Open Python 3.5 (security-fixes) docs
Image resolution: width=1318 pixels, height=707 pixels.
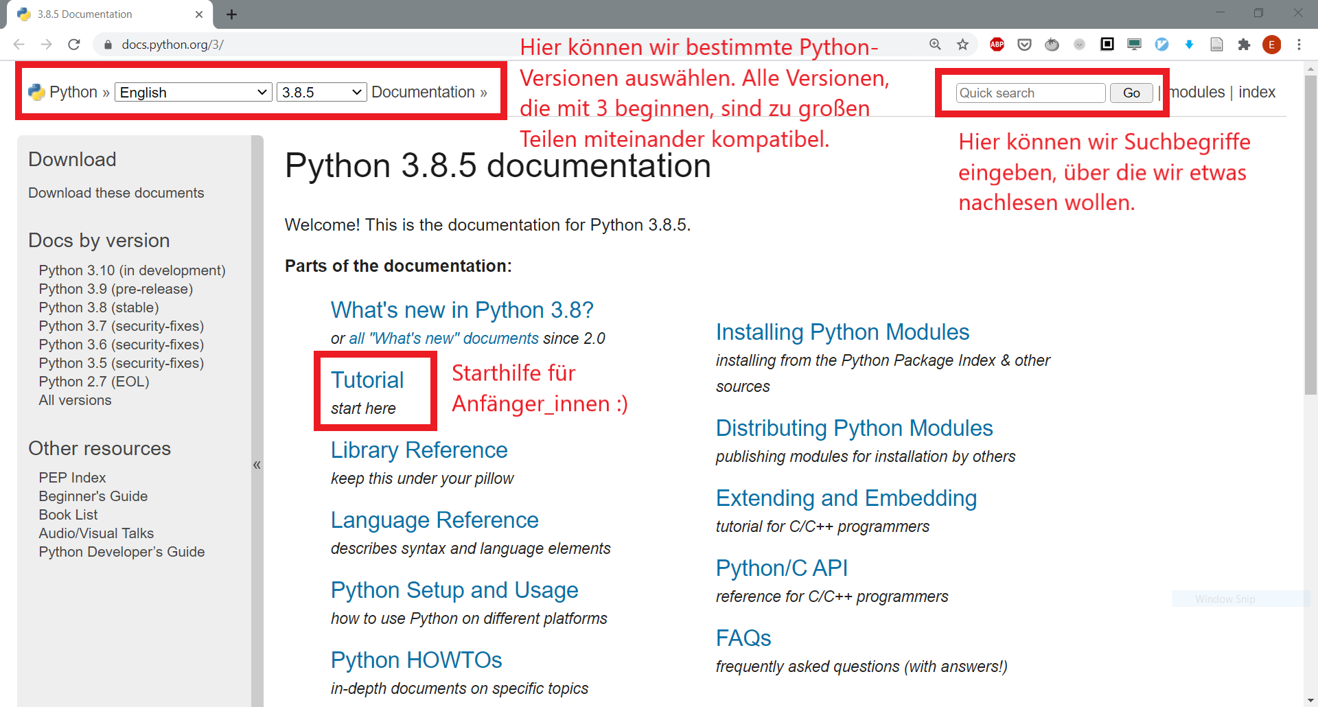[x=121, y=363]
